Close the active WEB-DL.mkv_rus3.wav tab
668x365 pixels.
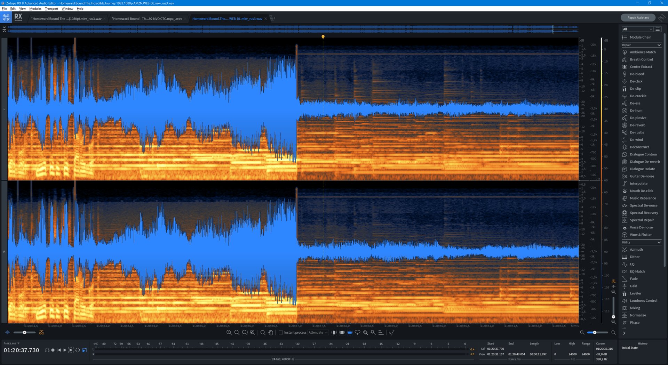pyautogui.click(x=265, y=19)
